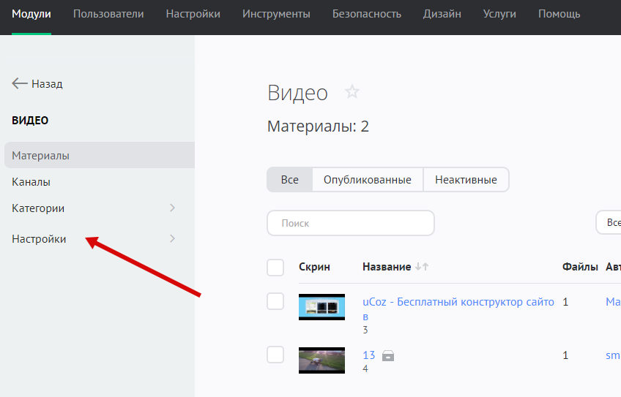Toggle the select-all checkbox in table header

click(x=275, y=268)
